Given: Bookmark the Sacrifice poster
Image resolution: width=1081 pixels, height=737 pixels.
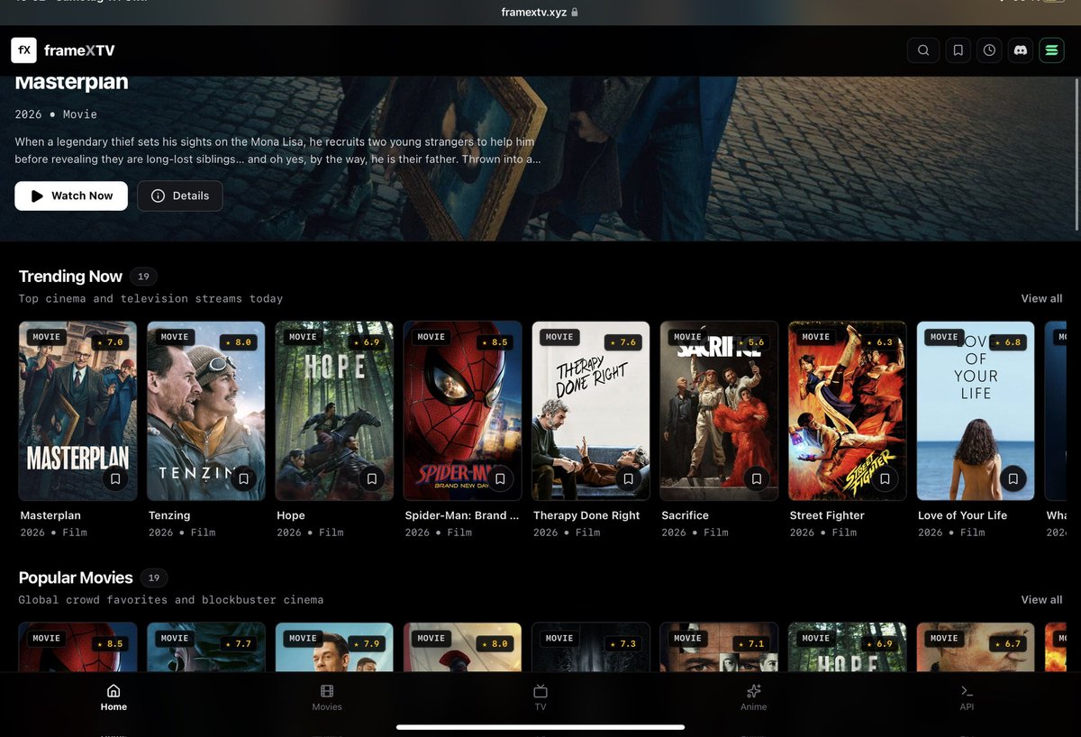Looking at the screenshot, I should tap(757, 479).
